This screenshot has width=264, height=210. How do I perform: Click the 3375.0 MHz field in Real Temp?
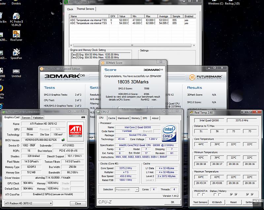pos(242,120)
